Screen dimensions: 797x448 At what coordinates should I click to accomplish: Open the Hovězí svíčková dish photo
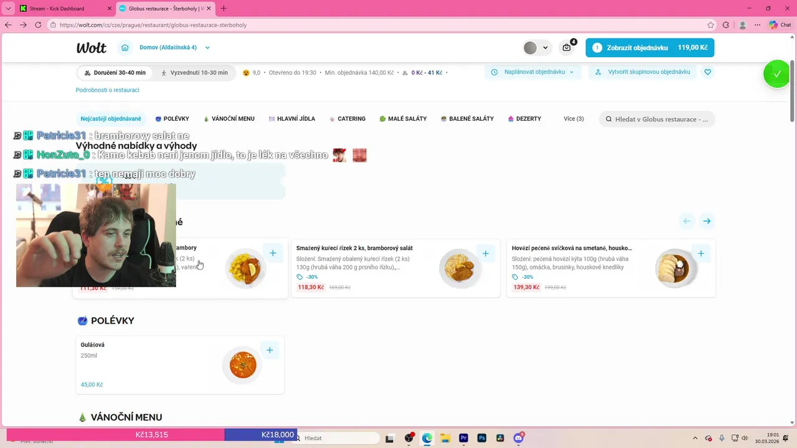tap(676, 269)
